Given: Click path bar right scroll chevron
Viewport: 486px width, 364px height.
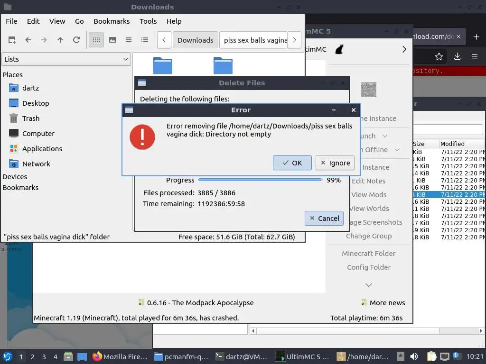Looking at the screenshot, I should 294,40.
